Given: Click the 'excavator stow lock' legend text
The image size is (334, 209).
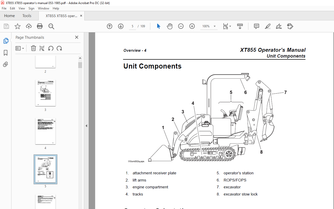Looking at the screenshot, I should 241,194.
